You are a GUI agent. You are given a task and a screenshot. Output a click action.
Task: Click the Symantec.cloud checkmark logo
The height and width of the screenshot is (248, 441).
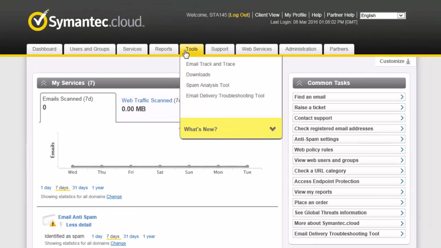click(x=38, y=21)
